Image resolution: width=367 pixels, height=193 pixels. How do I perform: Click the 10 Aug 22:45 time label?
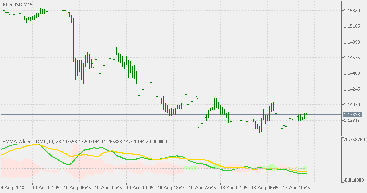(203, 188)
